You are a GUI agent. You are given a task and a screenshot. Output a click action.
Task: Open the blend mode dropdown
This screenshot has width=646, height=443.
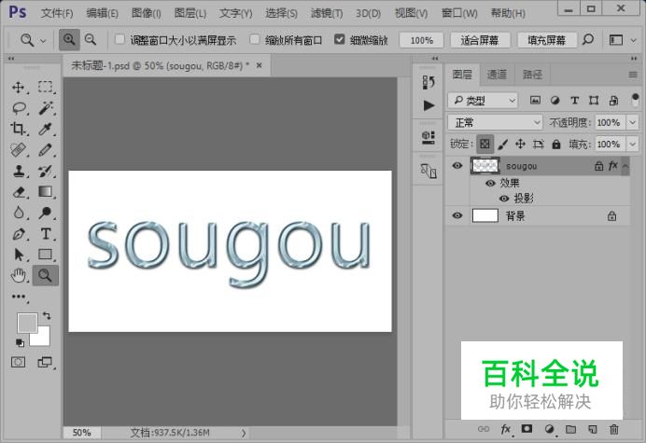click(495, 122)
